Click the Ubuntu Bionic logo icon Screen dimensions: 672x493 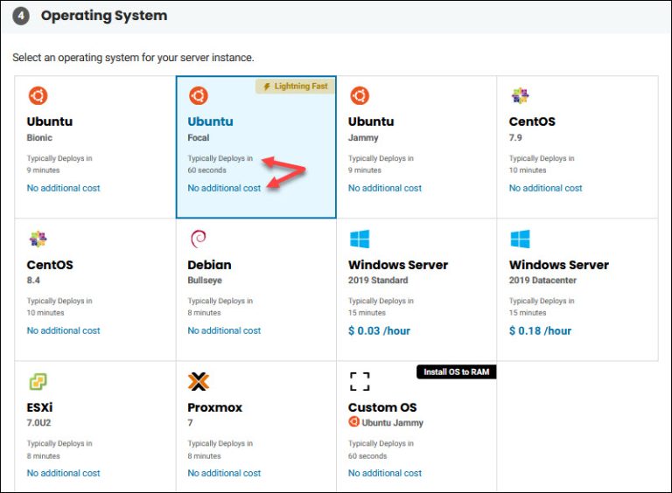pyautogui.click(x=38, y=95)
